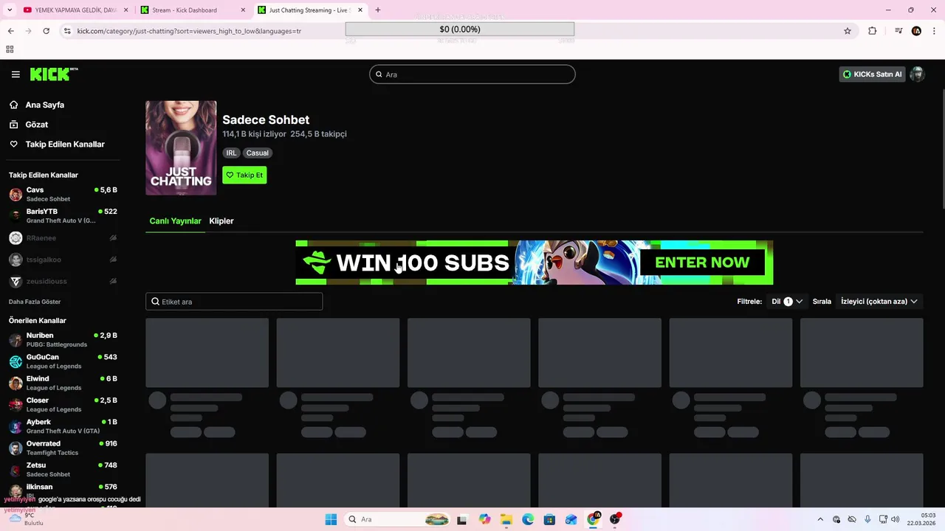The width and height of the screenshot is (945, 531).
Task: Click KICKs Satın Al button
Action: (872, 74)
